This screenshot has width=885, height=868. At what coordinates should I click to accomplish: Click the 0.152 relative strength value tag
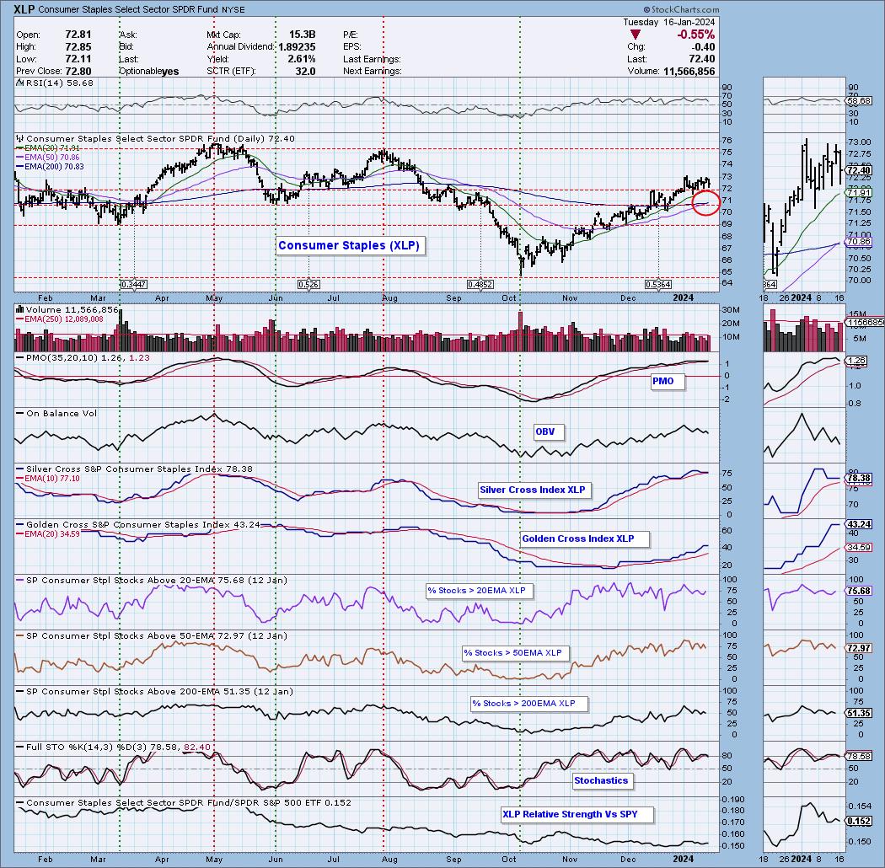[859, 822]
